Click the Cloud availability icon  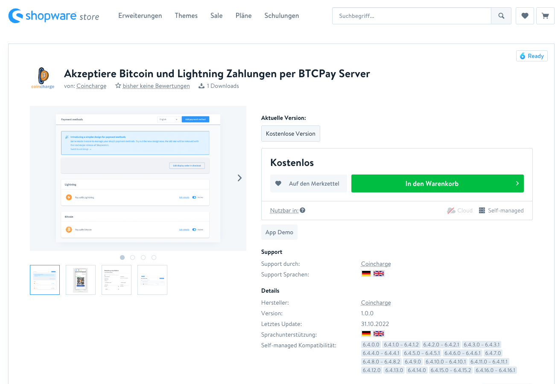pyautogui.click(x=451, y=210)
